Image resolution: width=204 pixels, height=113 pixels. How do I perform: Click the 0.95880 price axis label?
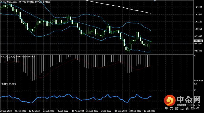[x=198, y=51]
